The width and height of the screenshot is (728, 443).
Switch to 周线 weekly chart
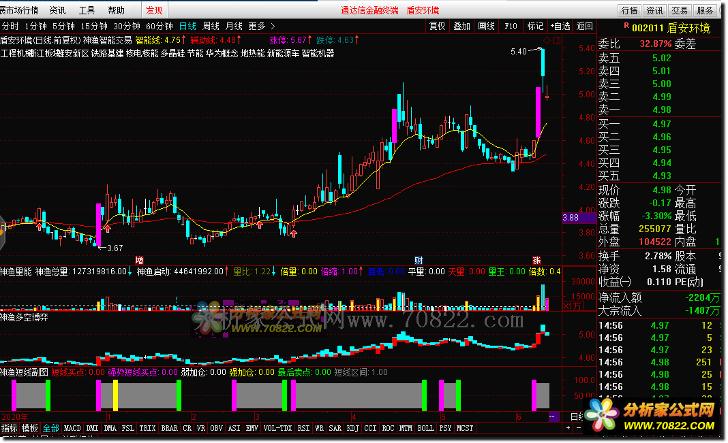211,27
